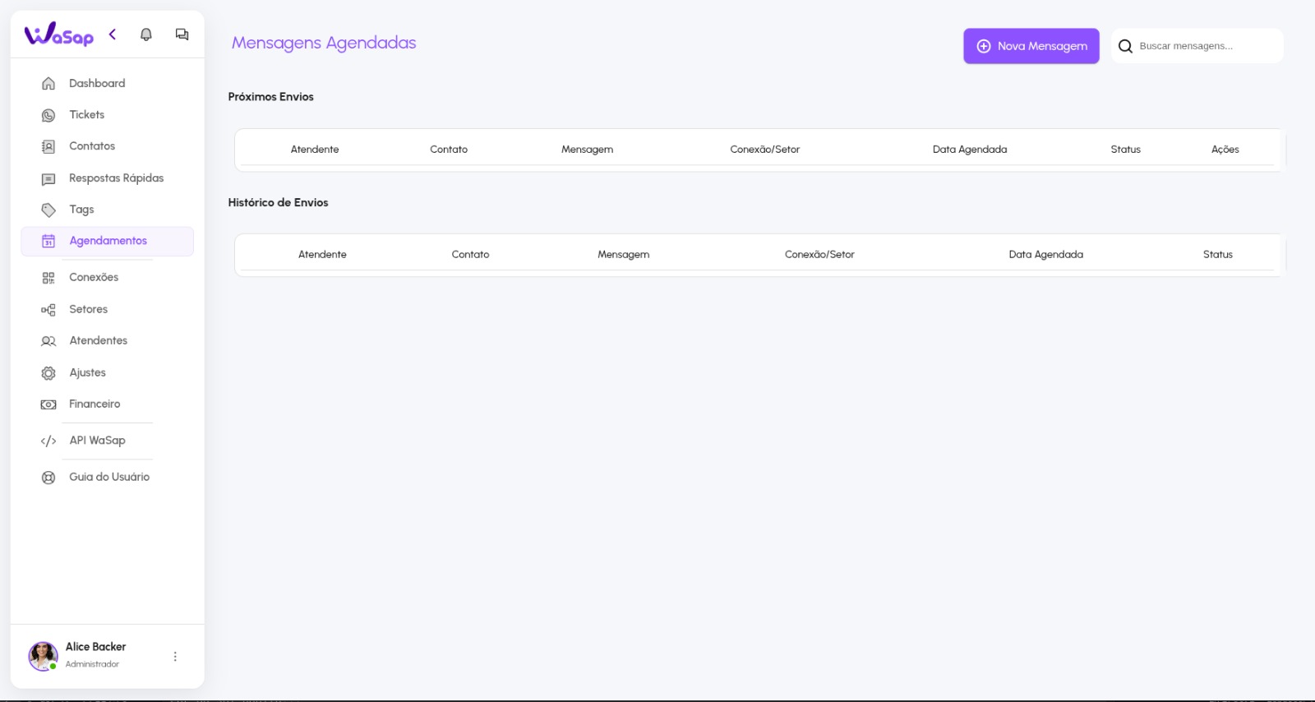Open the Respostas Rápidas menu item
Screen dimensions: 1315x702
pyautogui.click(x=116, y=178)
